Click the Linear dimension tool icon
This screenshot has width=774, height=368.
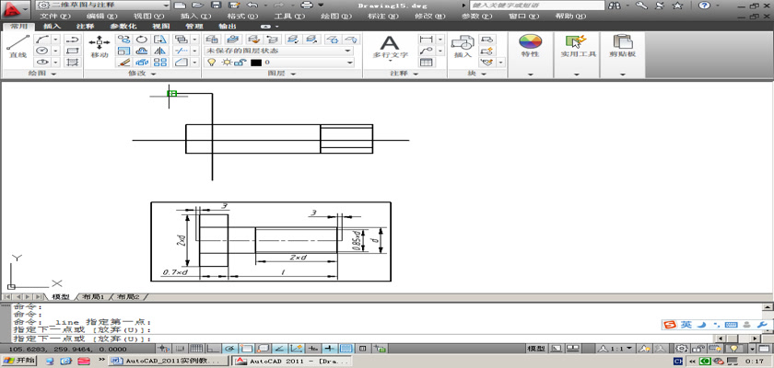[426, 39]
